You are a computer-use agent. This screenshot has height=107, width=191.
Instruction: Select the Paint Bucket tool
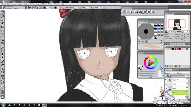[3, 20]
